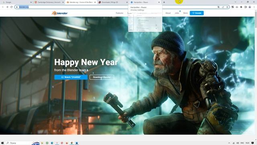257x145 pixels.
Task: Click the Blender logo in site header
Action: point(60,13)
